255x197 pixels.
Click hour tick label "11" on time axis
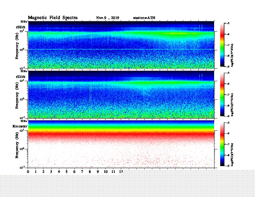pos(113,172)
